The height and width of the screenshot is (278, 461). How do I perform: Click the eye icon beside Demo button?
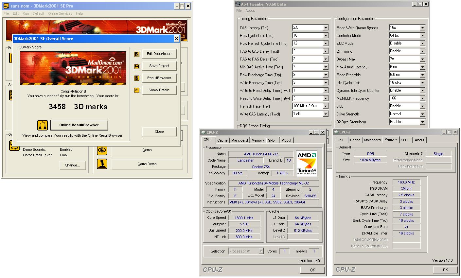tap(102, 150)
